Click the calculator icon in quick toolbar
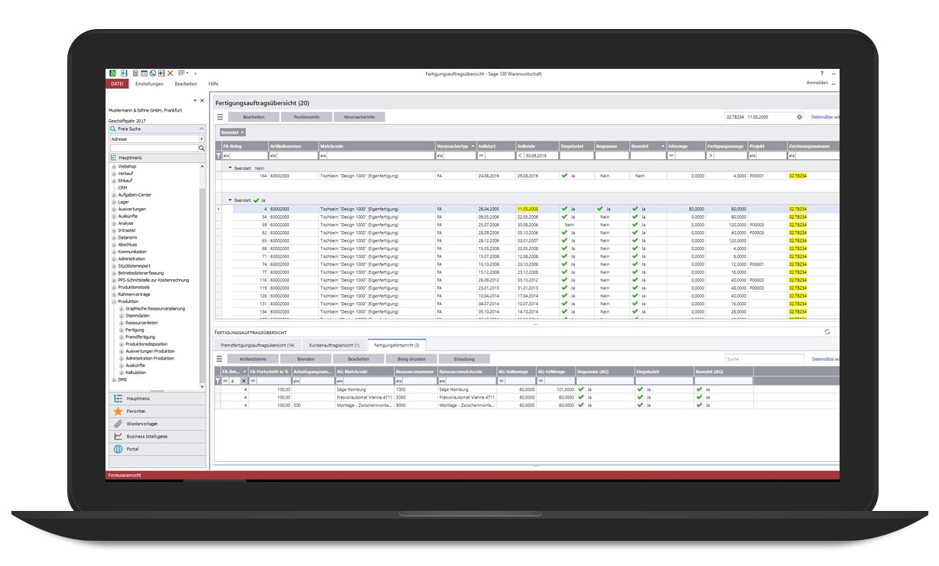The width and height of the screenshot is (939, 566). pyautogui.click(x=135, y=73)
